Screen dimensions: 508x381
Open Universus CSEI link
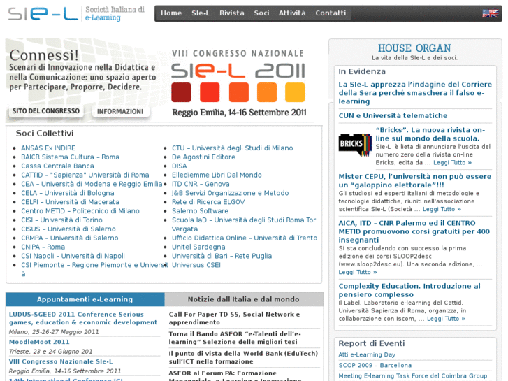[x=196, y=265]
